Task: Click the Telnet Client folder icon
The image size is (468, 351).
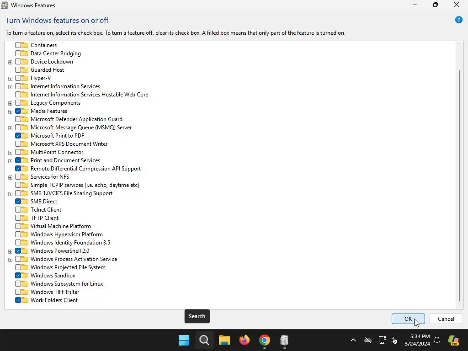Action: (25, 209)
